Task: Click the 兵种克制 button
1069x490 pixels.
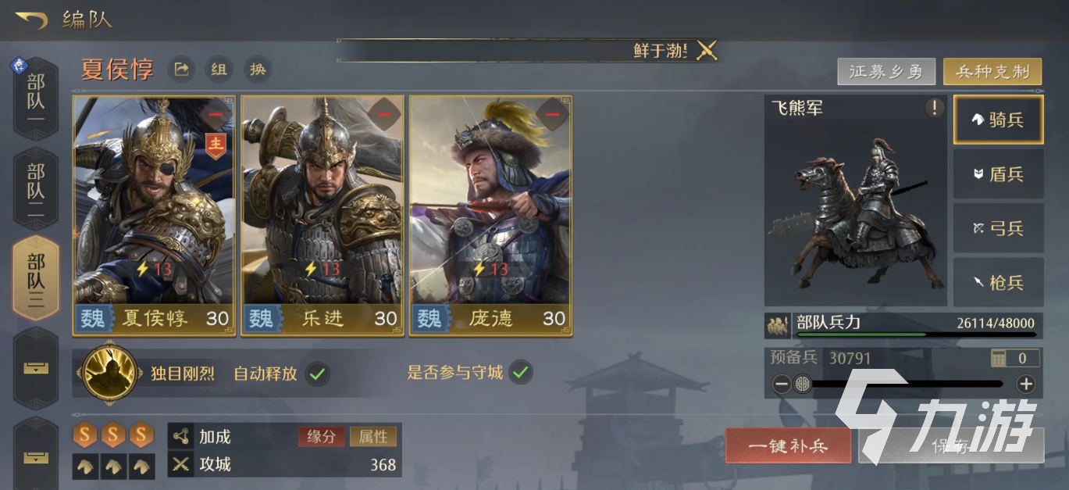Action: (x=992, y=72)
